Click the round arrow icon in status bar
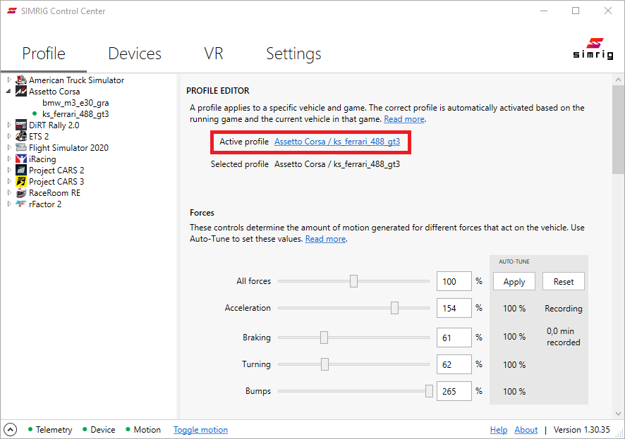625x439 pixels. pos(10,429)
